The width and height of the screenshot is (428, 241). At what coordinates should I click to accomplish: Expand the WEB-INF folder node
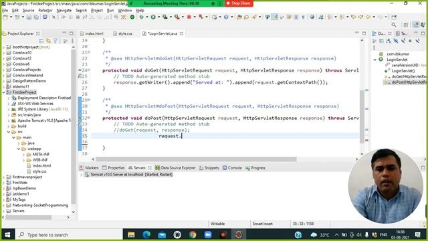tap(24, 160)
